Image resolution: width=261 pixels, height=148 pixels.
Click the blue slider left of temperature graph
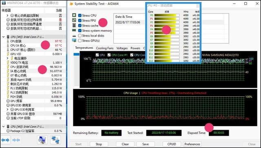(x=77, y=54)
